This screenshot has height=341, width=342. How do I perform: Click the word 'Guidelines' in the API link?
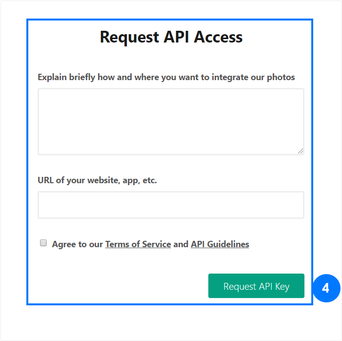pyautogui.click(x=228, y=244)
